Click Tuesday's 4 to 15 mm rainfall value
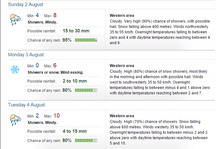The width and height of the screenshot is (216, 149). click(75, 131)
